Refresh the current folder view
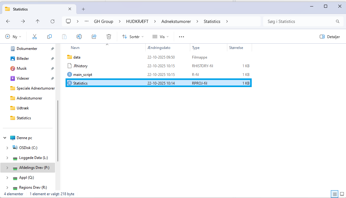The height and width of the screenshot is (198, 346). pos(53,21)
